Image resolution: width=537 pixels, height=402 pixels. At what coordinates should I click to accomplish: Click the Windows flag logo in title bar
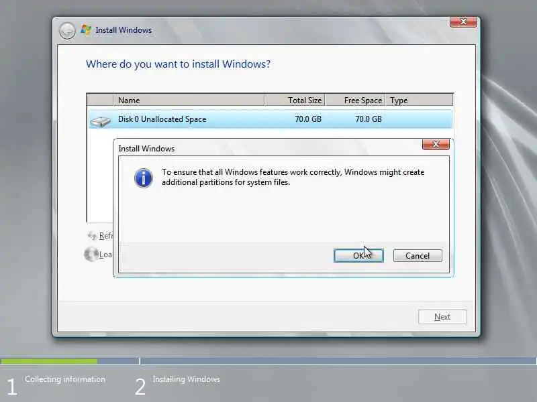tap(86, 29)
